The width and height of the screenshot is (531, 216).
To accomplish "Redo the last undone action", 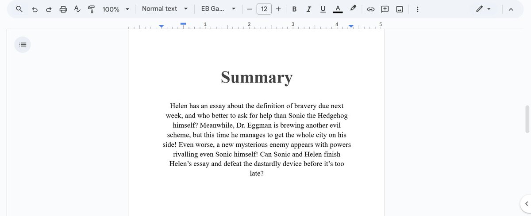I will point(49,9).
